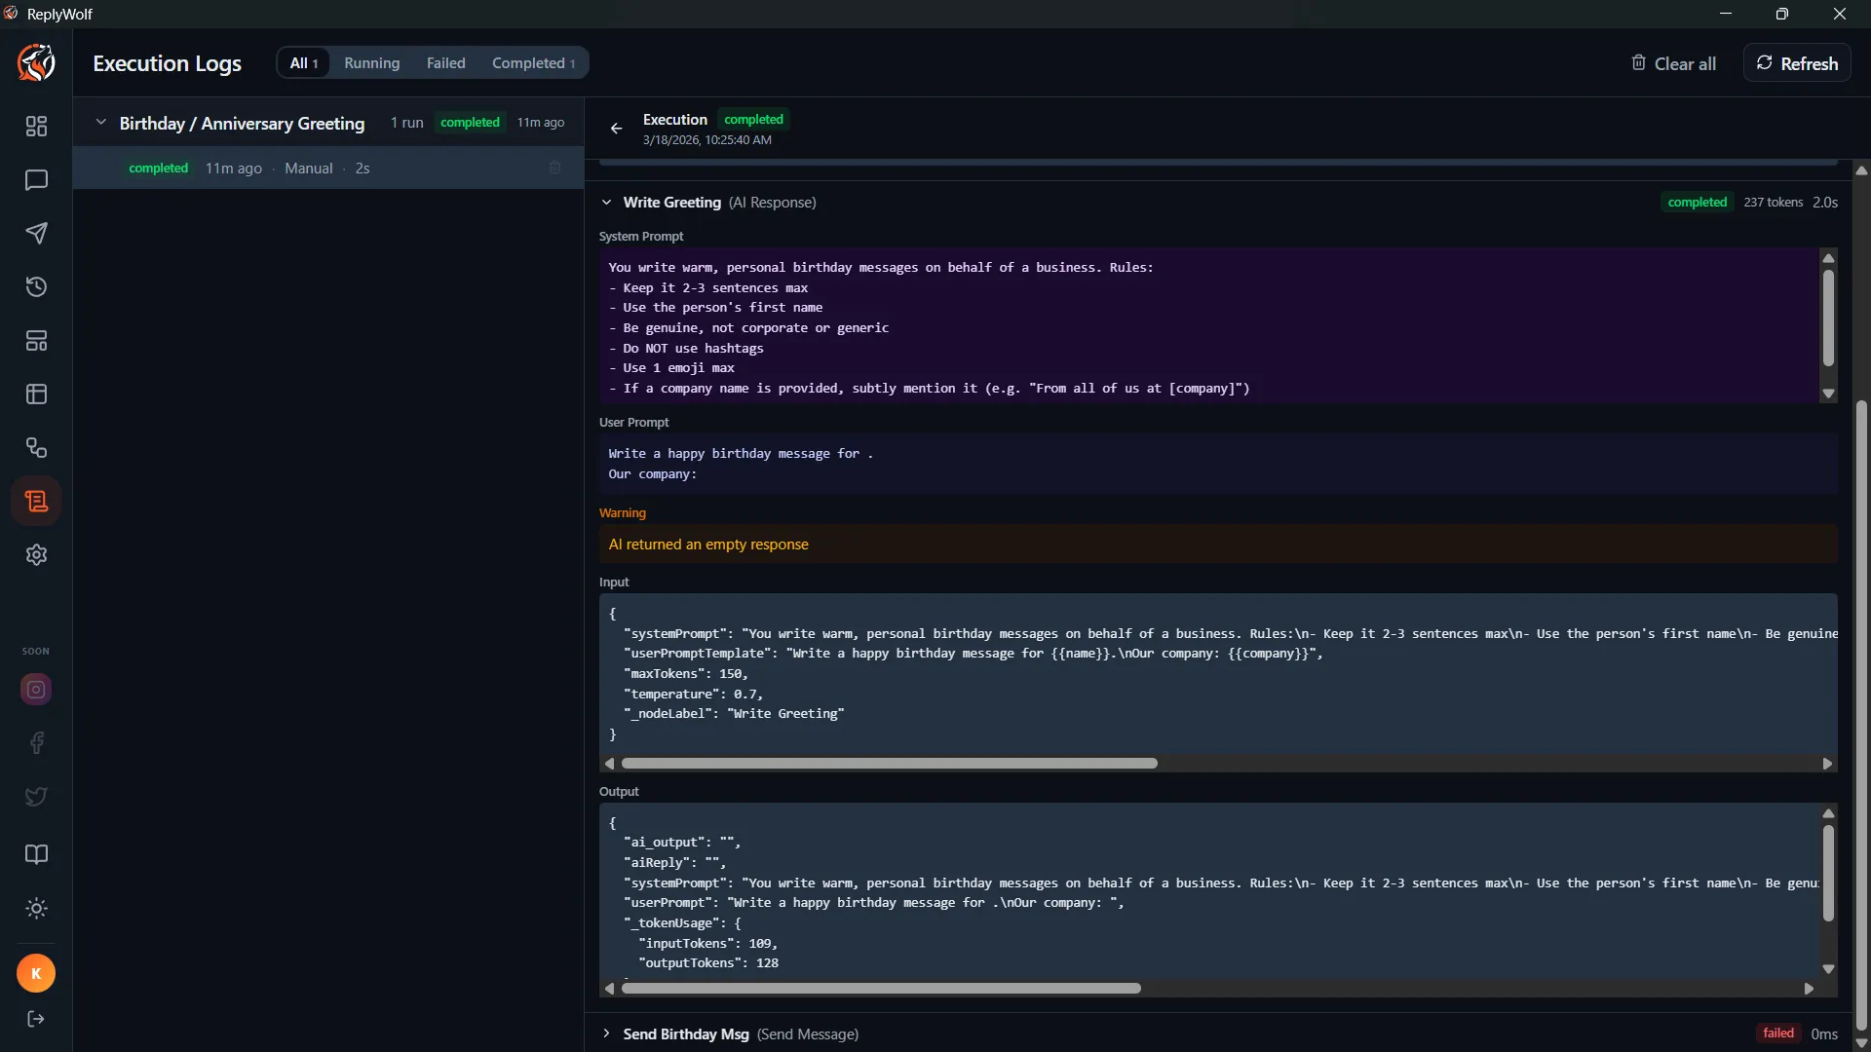Open the table view sidebar icon
The image size is (1871, 1052).
tap(36, 394)
